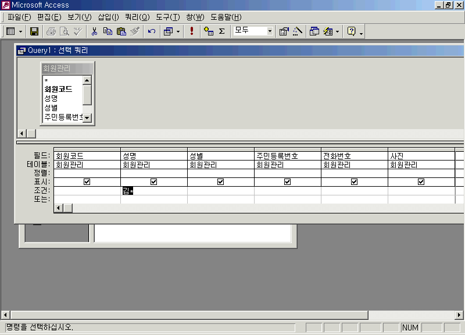465x335 pixels.
Task: Open the New Object dropdown arrow
Action: click(x=338, y=31)
